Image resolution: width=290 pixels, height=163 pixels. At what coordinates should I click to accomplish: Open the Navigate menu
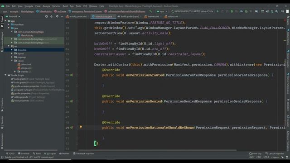[x=29, y=6]
